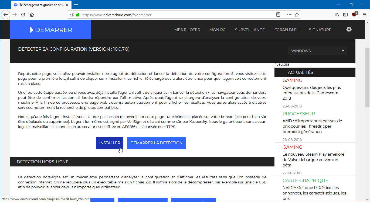
Task: Click the DEMARRER header button
Action: 50,30
